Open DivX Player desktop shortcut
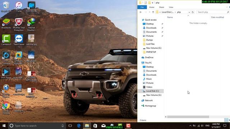 pyautogui.click(x=6, y=73)
